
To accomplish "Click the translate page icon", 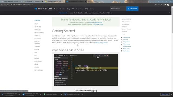I will 156,5.
